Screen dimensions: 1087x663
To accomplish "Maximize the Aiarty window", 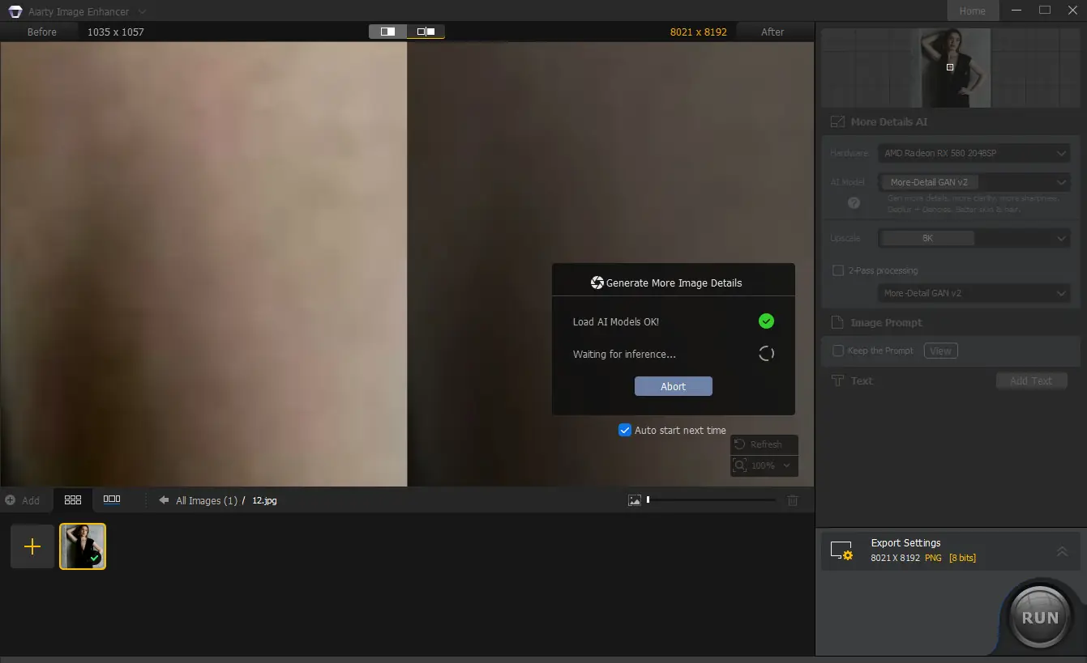I will click(1045, 11).
